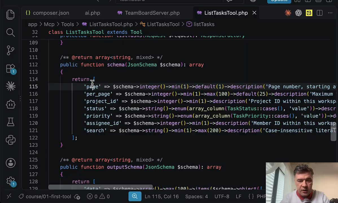
Task: Expand the app breadcrumb folder
Action: coord(32,24)
